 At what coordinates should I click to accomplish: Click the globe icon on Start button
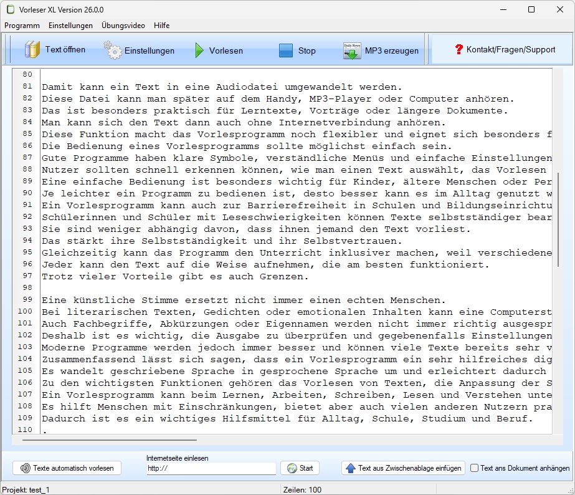coord(292,468)
